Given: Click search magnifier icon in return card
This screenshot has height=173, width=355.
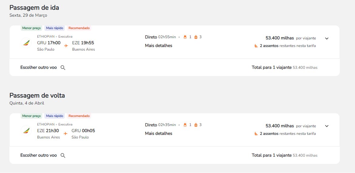Looking at the screenshot, I should [63, 155].
